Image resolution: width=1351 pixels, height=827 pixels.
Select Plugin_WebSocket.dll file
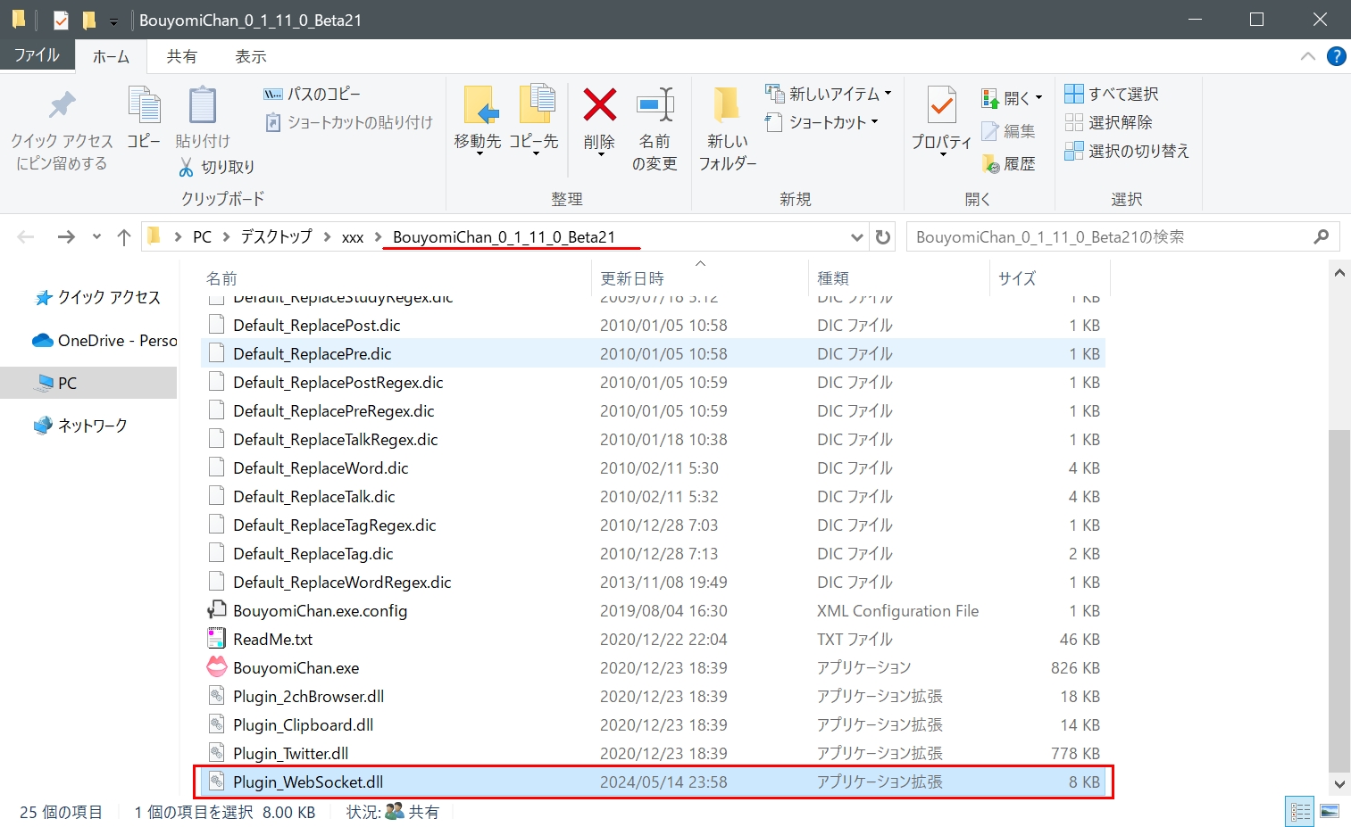coord(654,782)
